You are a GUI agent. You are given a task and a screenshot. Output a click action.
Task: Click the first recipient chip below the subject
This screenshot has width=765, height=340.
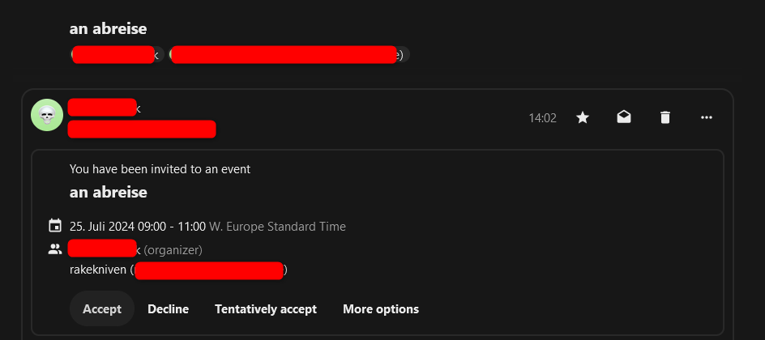point(117,54)
